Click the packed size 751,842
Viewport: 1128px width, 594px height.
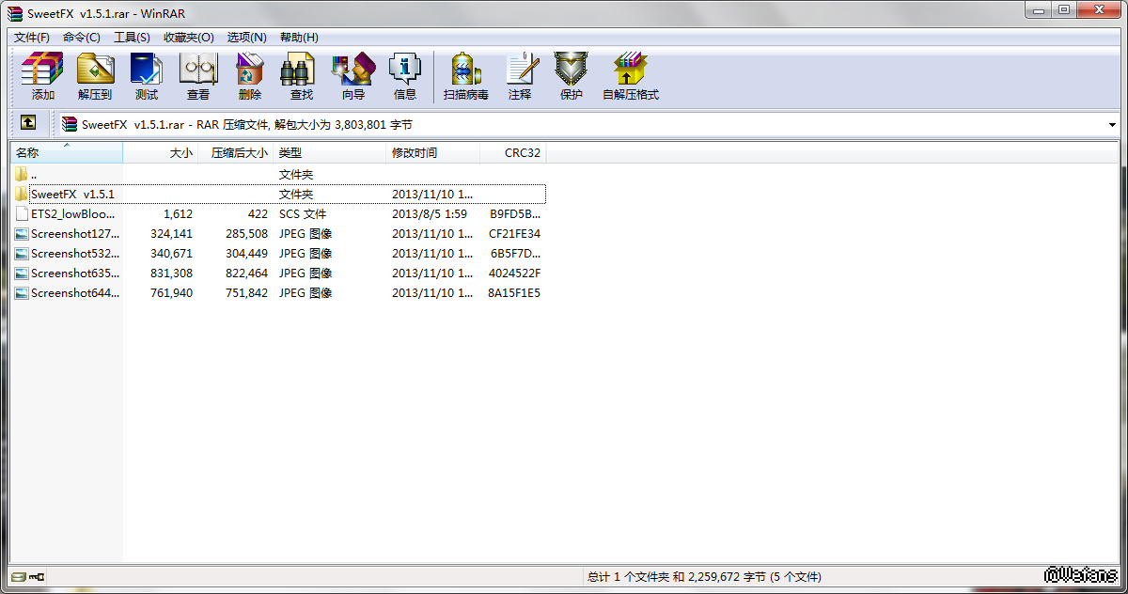(246, 292)
